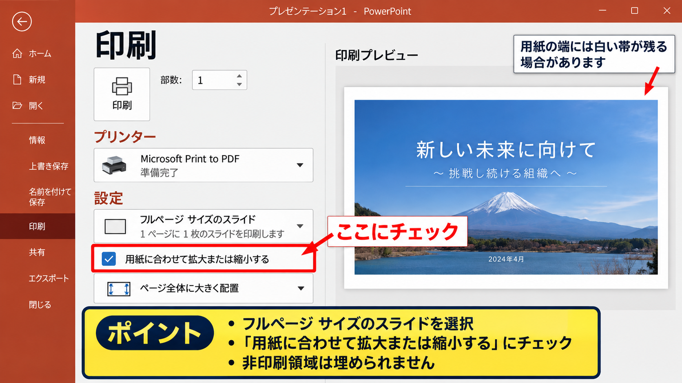
Task: Select 開く text in the sidebar
Action: pos(36,105)
